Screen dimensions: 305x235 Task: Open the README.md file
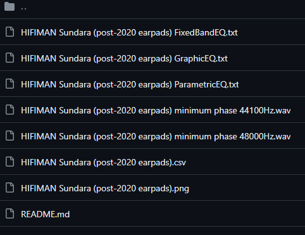(x=45, y=214)
